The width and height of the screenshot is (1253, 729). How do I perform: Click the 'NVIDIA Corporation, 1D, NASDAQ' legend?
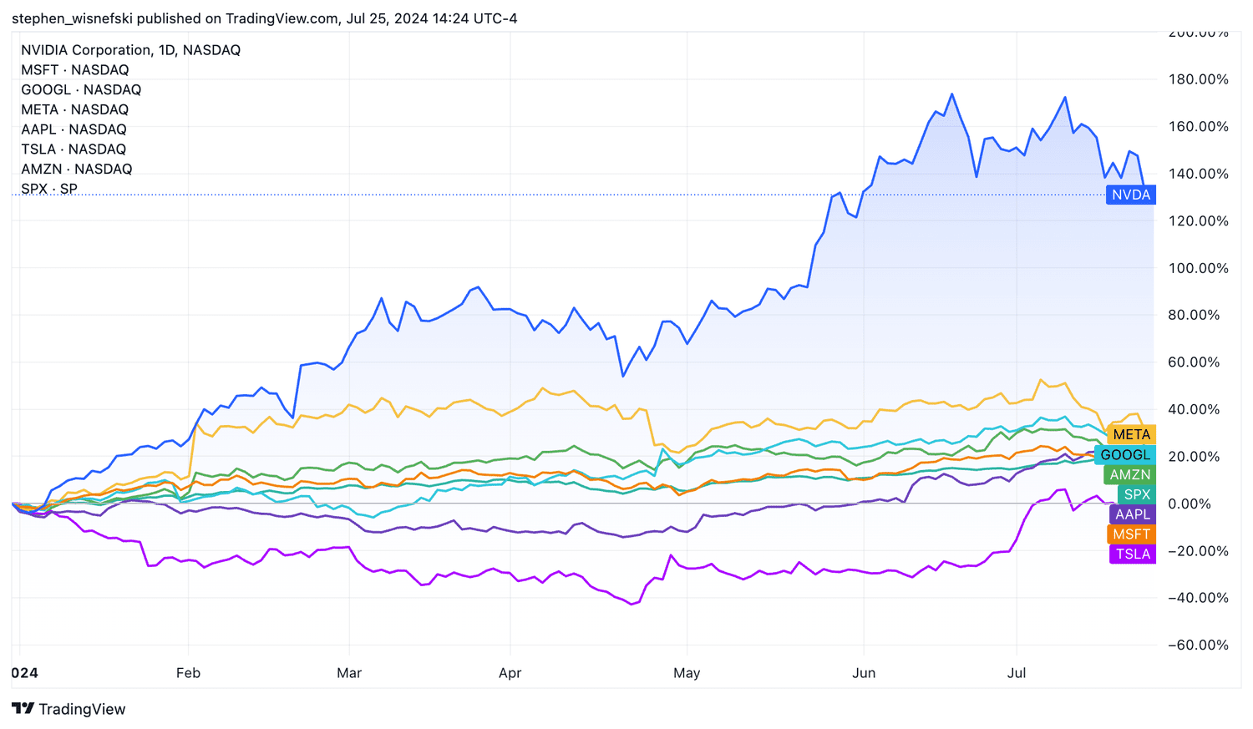coord(130,50)
